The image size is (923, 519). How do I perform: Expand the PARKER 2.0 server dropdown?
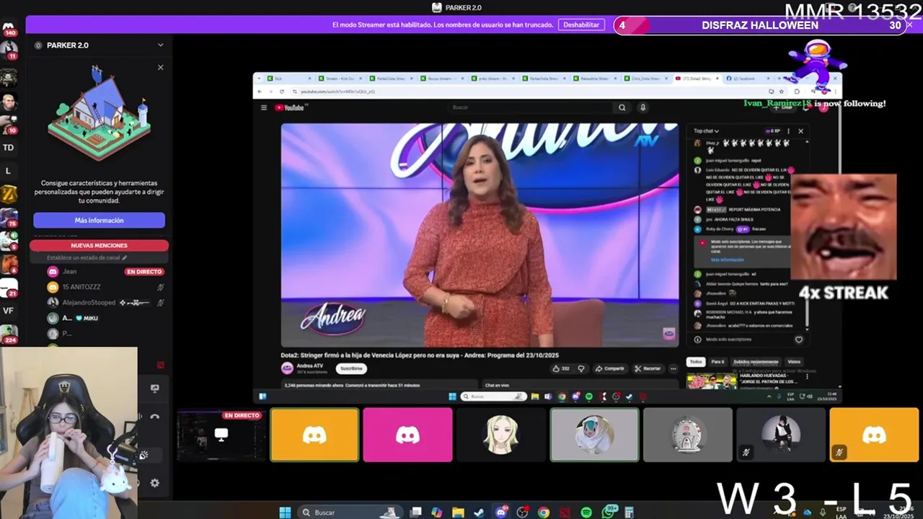(x=160, y=45)
